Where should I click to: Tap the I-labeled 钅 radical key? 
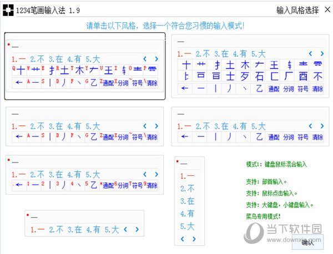point(122,70)
